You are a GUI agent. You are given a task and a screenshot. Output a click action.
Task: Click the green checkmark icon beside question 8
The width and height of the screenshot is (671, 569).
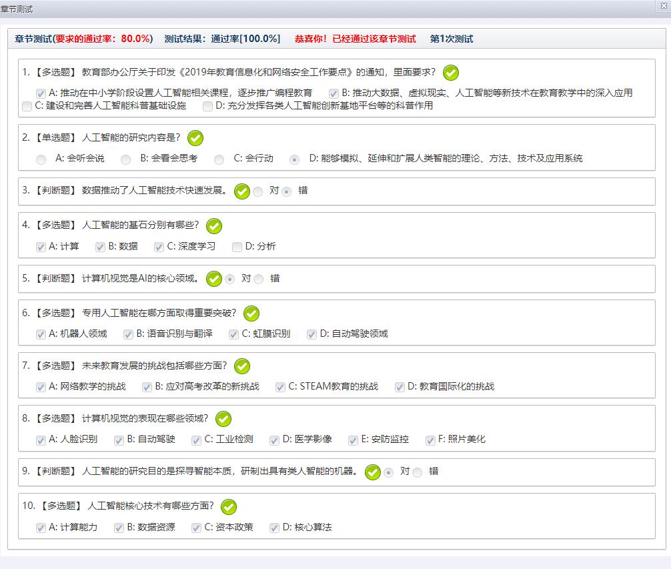pyautogui.click(x=223, y=419)
